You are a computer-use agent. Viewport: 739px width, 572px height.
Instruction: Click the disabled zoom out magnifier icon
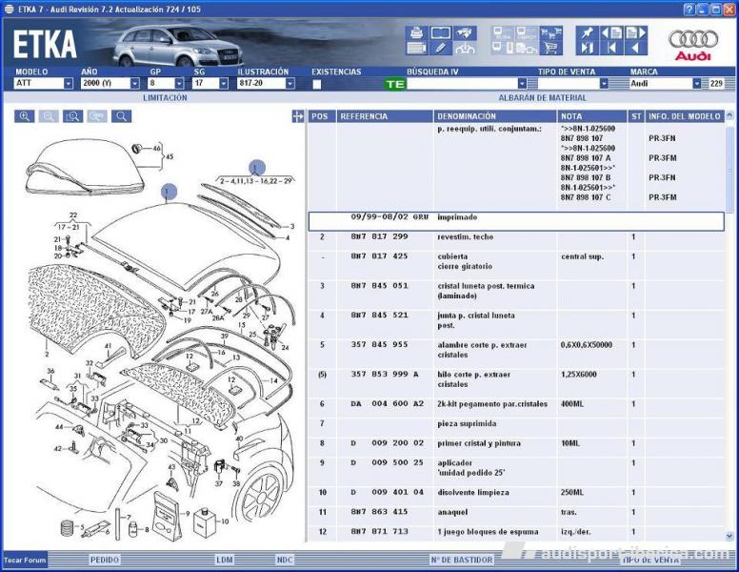49,116
